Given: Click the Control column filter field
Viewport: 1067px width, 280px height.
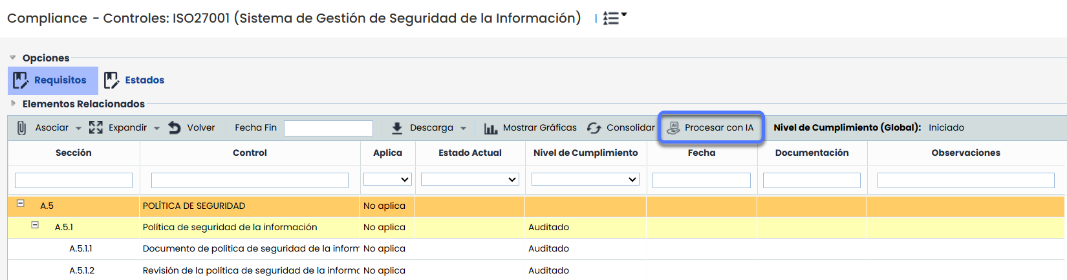Looking at the screenshot, I should 250,180.
